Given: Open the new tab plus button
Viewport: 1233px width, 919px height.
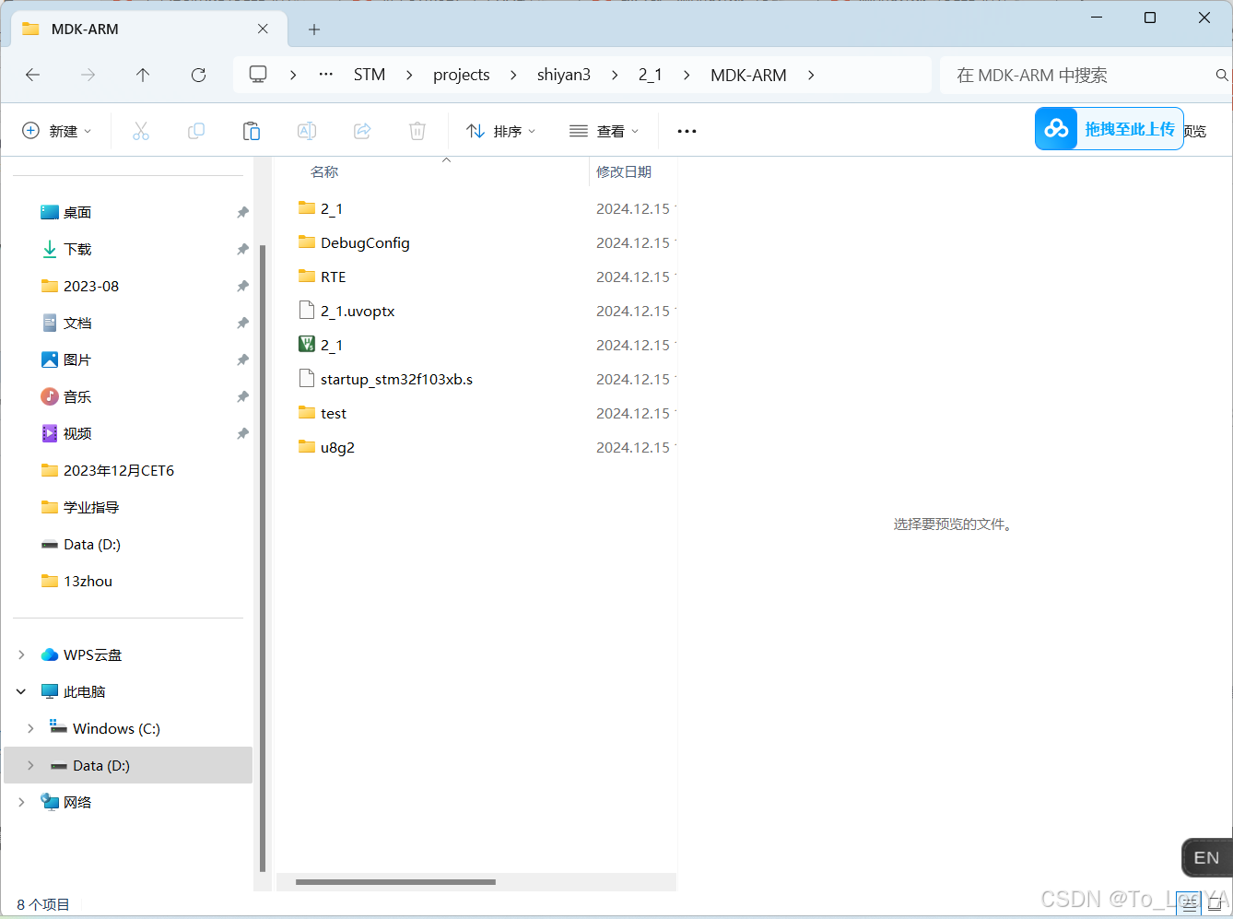Looking at the screenshot, I should pos(314,29).
